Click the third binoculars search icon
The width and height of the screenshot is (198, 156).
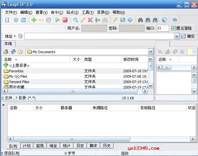[x=155, y=20]
